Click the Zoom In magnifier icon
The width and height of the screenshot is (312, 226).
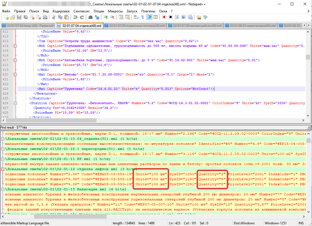point(106,17)
